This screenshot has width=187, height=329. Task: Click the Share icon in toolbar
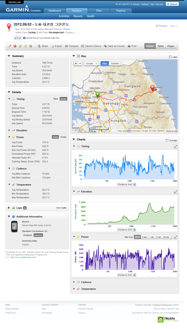pyautogui.click(x=39, y=46)
